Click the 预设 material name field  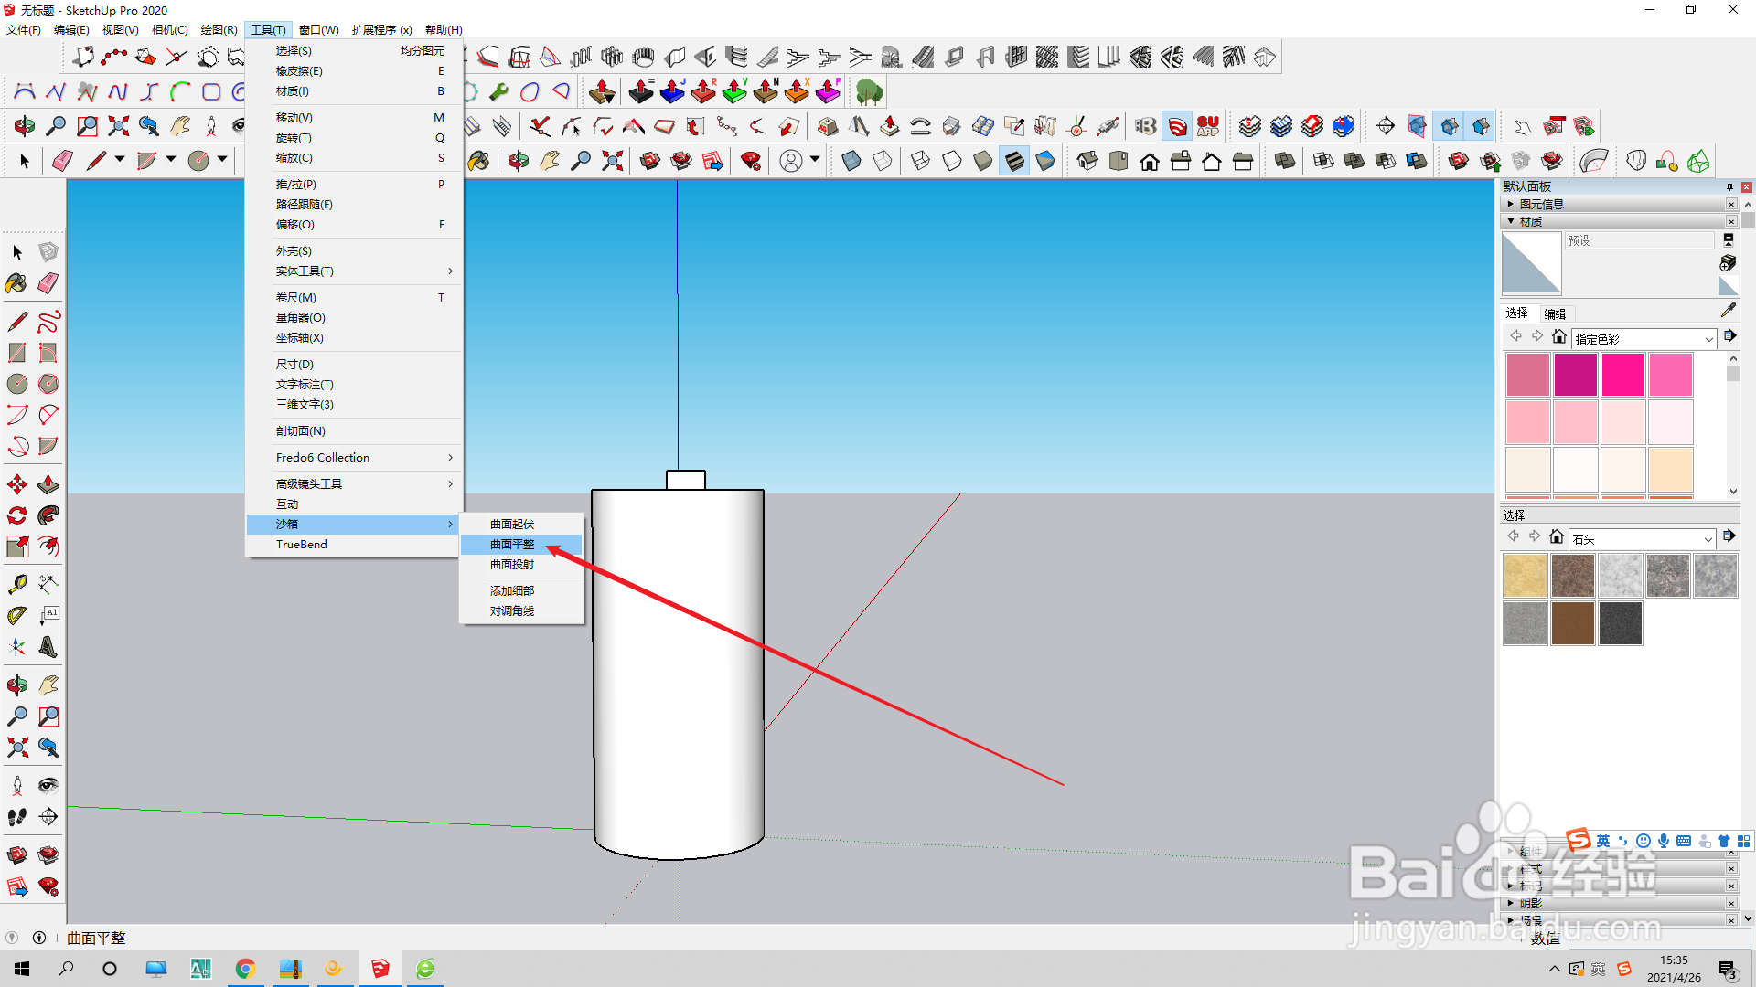[x=1639, y=240]
